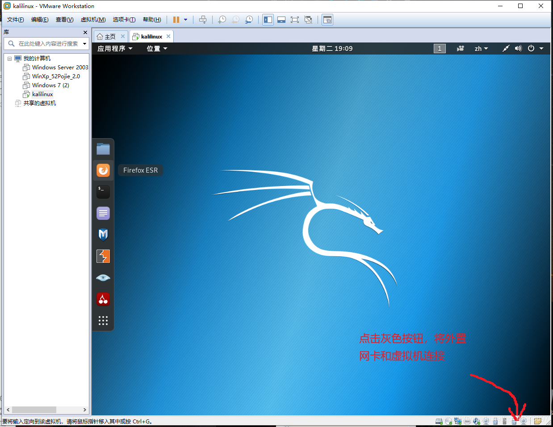Open the message log note icon

[x=538, y=421]
